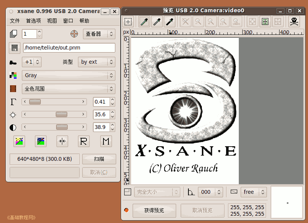The image size is (308, 223).
Task: Click the 扫描 scan button
Action: point(99,159)
